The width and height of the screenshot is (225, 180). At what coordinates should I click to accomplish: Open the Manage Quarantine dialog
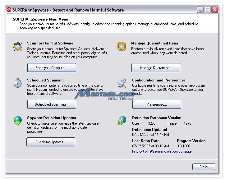coord(156,67)
